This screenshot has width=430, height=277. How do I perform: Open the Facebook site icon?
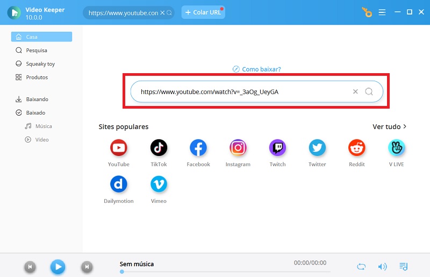pos(198,148)
